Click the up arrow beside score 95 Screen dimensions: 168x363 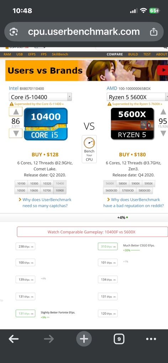point(163,112)
